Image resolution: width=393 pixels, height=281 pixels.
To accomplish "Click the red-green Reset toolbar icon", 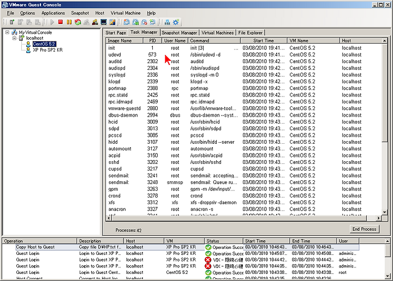I will (78, 22).
